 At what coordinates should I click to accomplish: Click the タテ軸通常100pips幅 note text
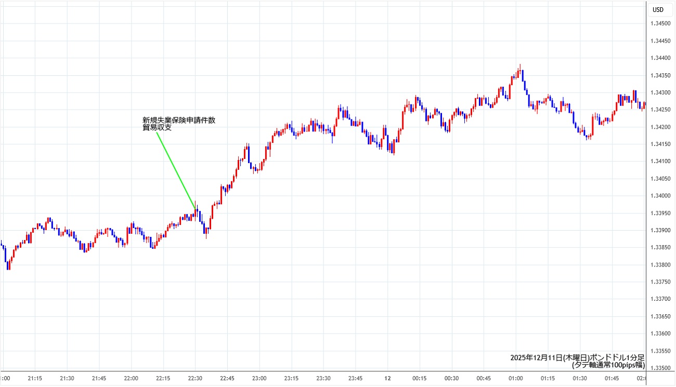pos(607,365)
